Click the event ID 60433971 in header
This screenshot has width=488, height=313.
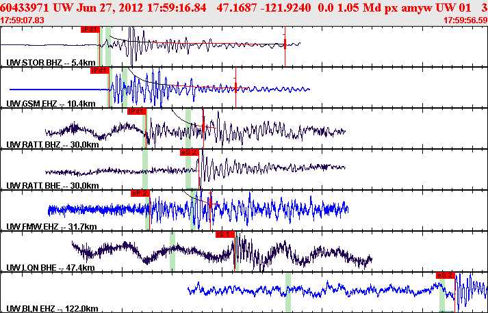click(24, 8)
